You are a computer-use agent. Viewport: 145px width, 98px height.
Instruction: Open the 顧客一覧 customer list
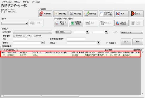click(x=60, y=14)
